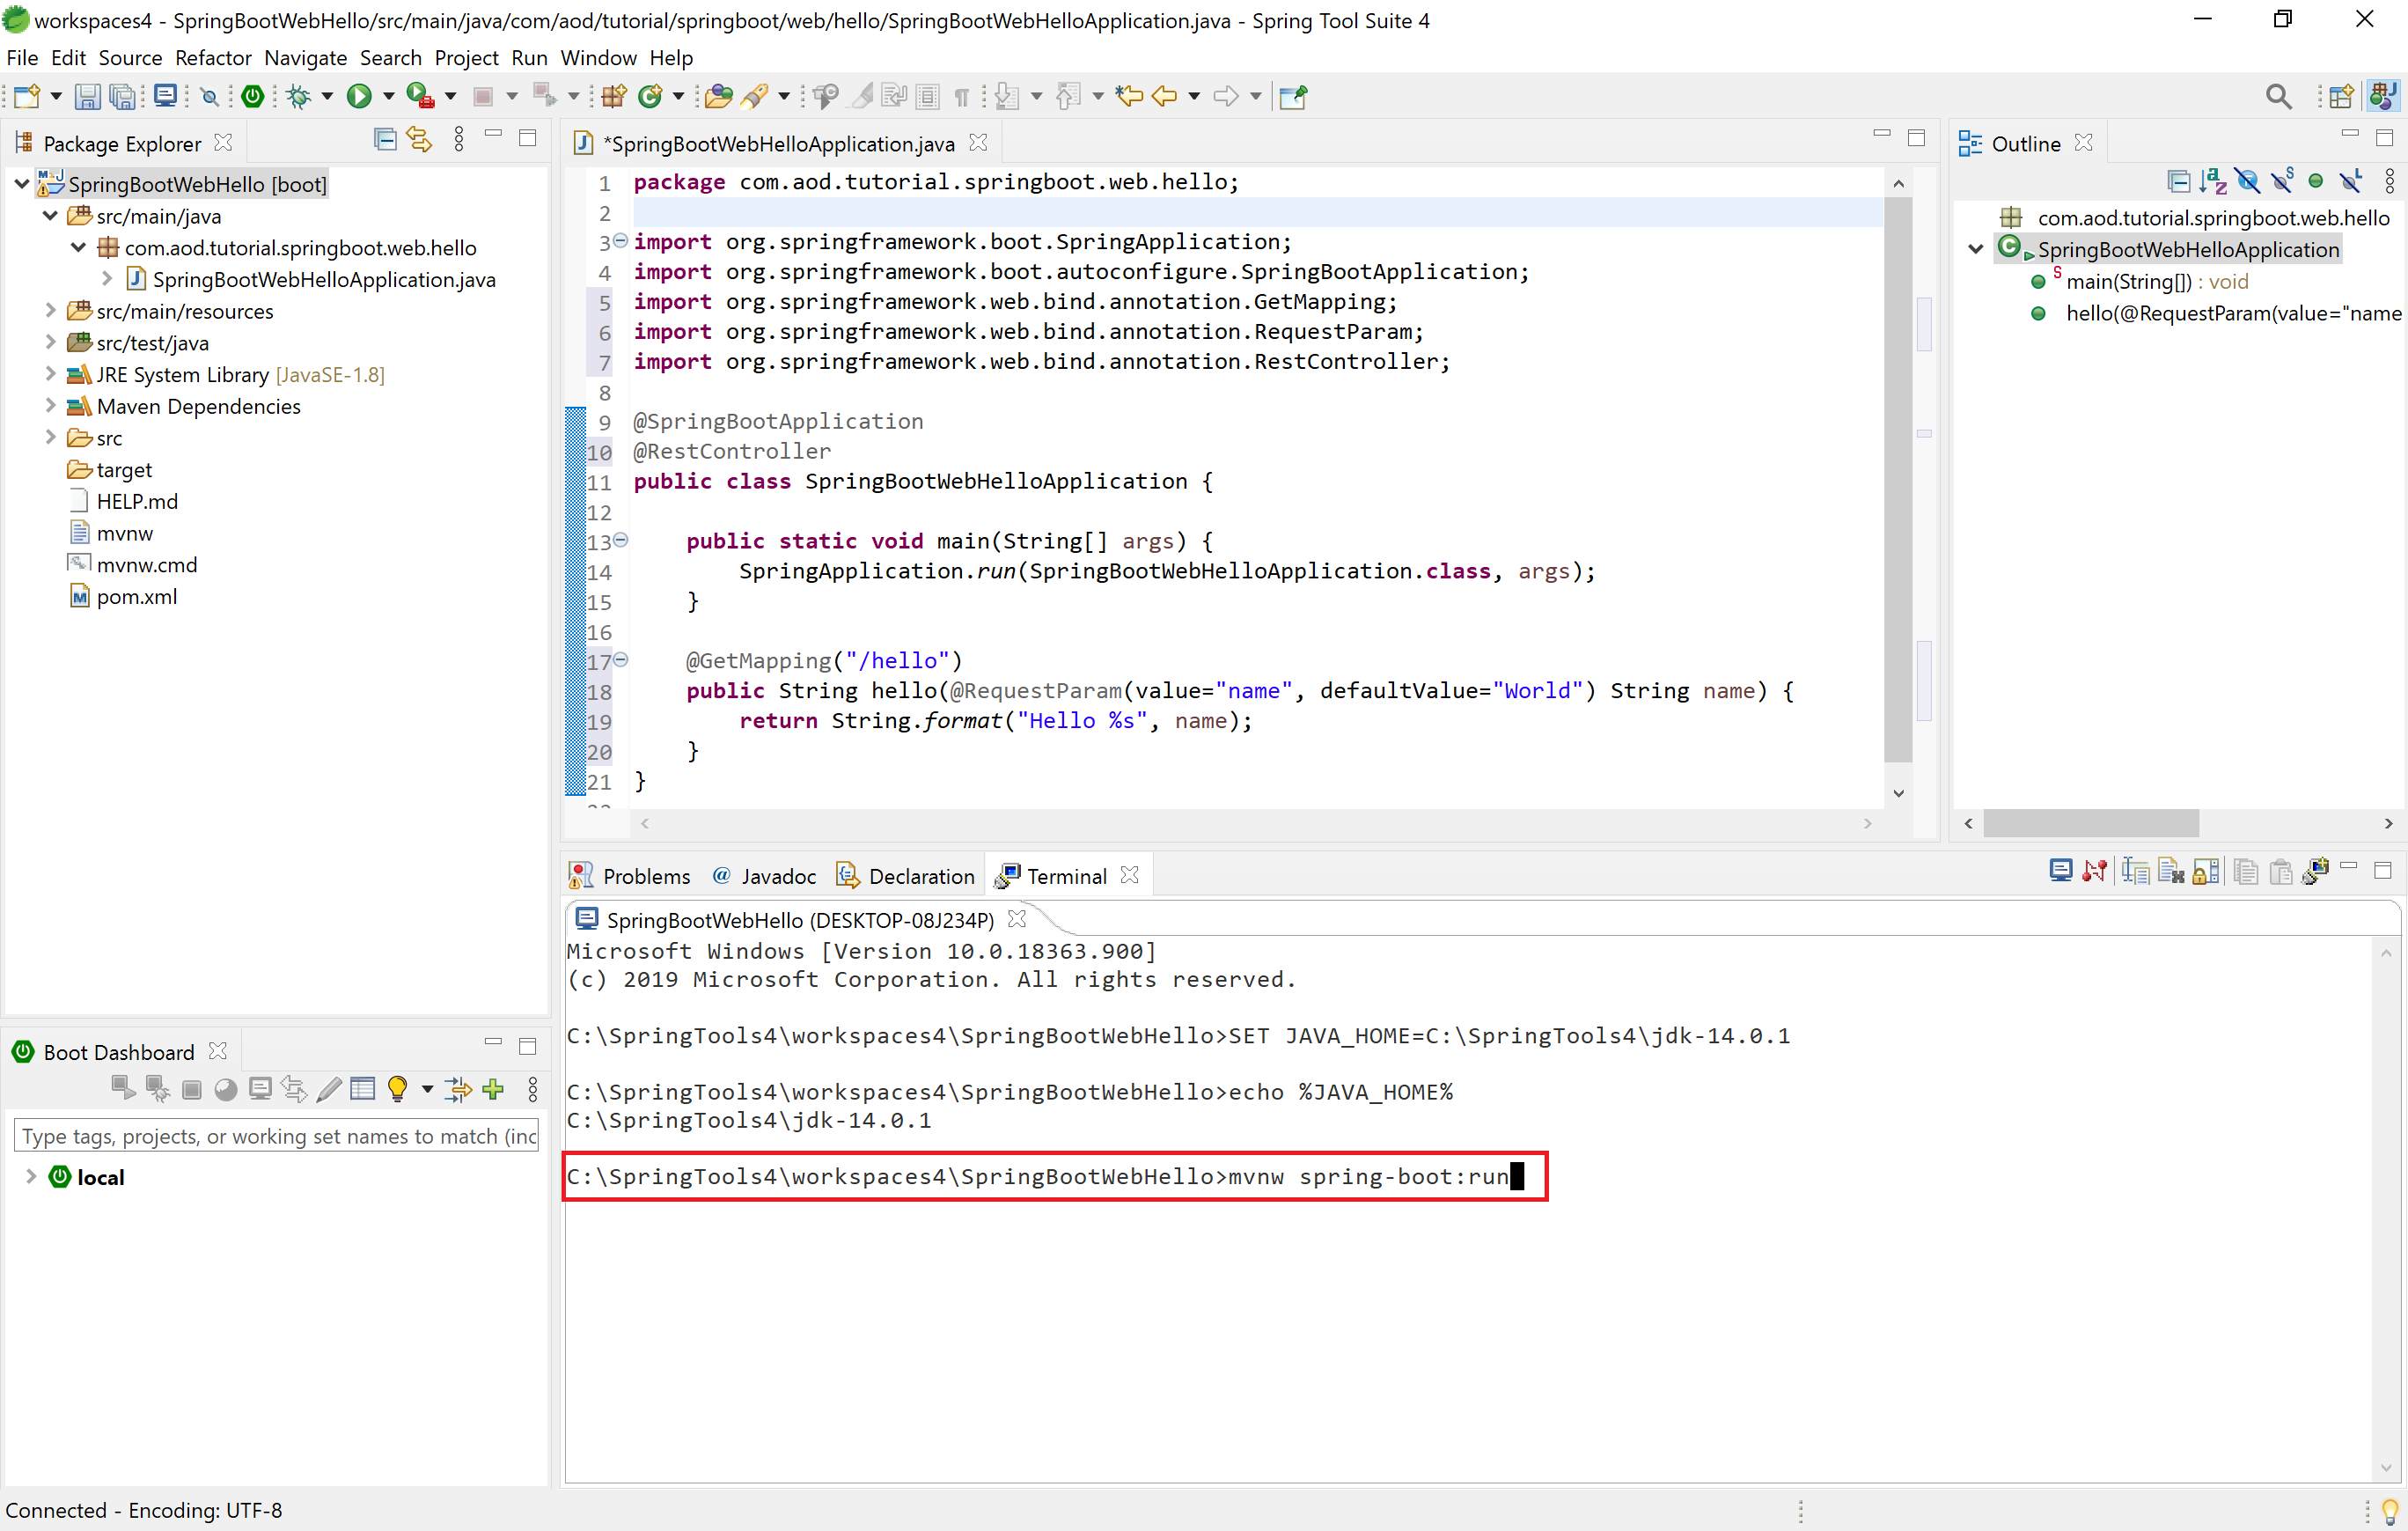This screenshot has width=2408, height=1531.
Task: Switch to the Problems tab
Action: click(629, 876)
